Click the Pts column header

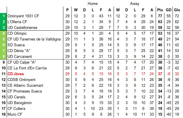click(x=160, y=10)
